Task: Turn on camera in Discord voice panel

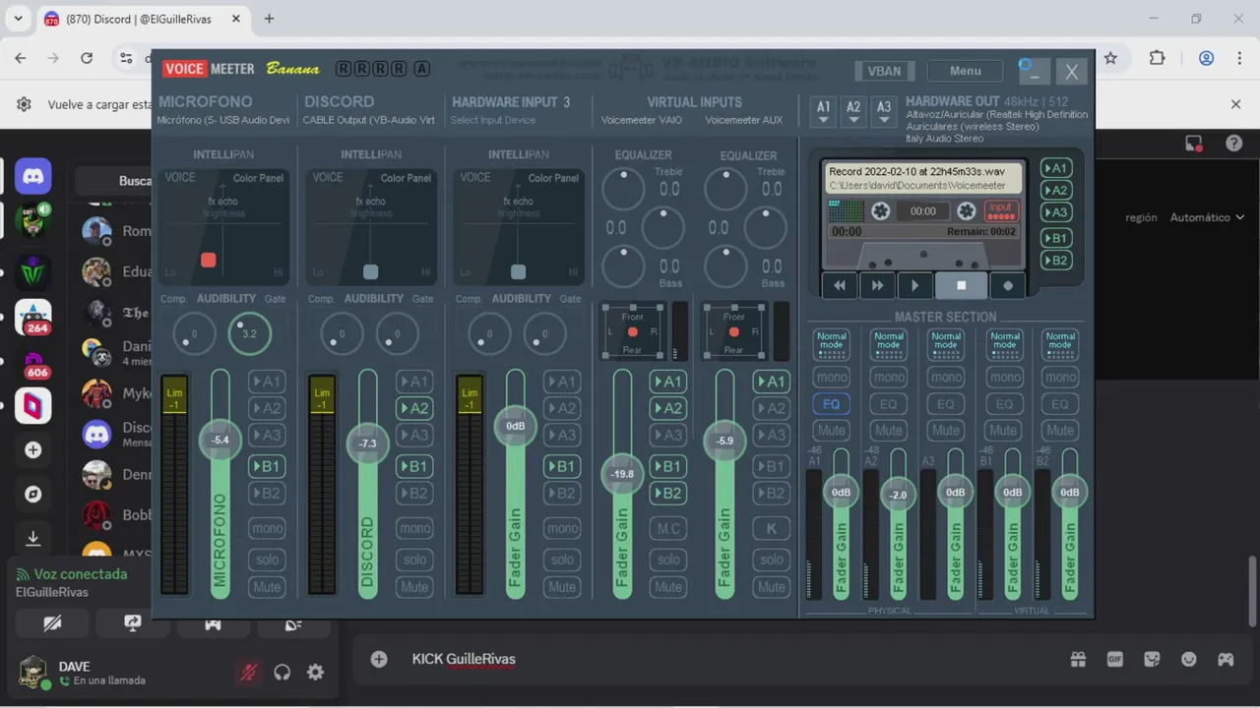Action: (x=52, y=623)
